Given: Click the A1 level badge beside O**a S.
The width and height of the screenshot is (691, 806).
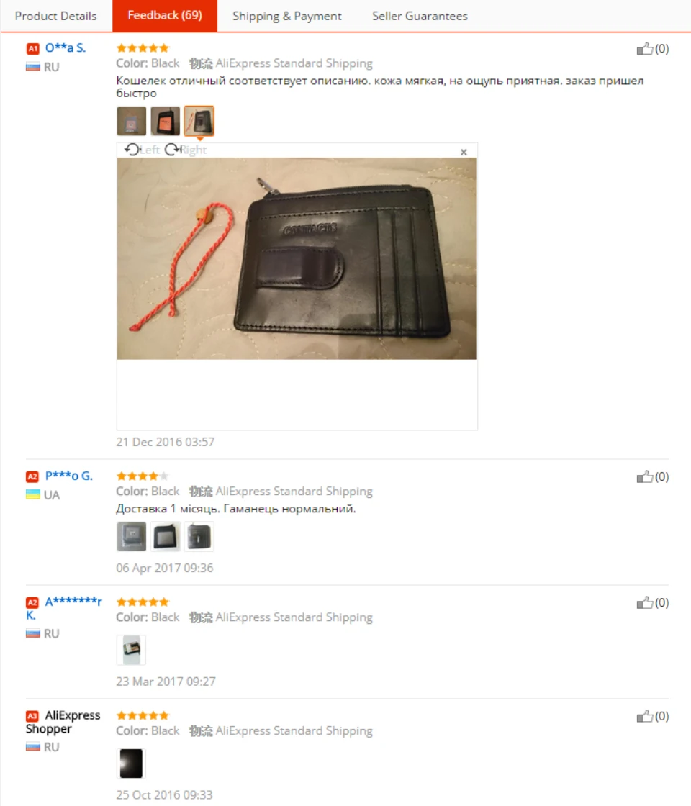Looking at the screenshot, I should click(x=33, y=49).
